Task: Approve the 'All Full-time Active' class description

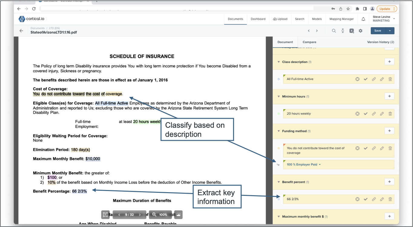Action: point(365,79)
